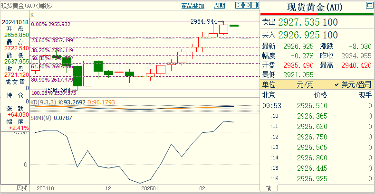Click the 现手 column header
Viewport: 375px width, 194px height.
click(x=365, y=95)
